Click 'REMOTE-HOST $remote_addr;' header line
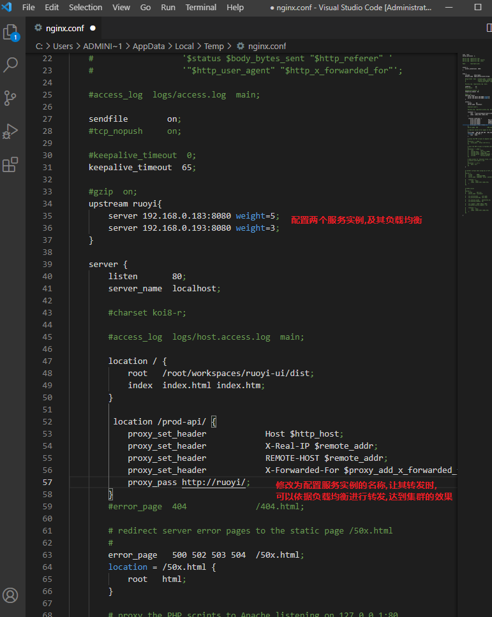The width and height of the screenshot is (492, 617). [x=258, y=458]
